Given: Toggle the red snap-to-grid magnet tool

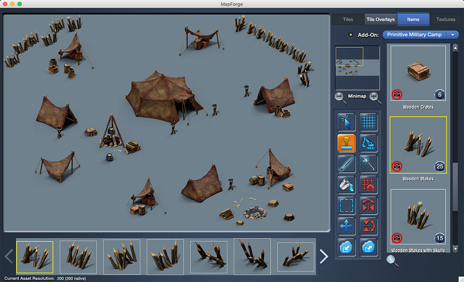Looking at the screenshot, I should point(368,185).
